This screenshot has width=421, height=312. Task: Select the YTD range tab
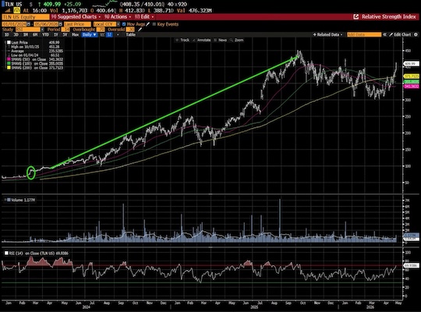(x=46, y=34)
